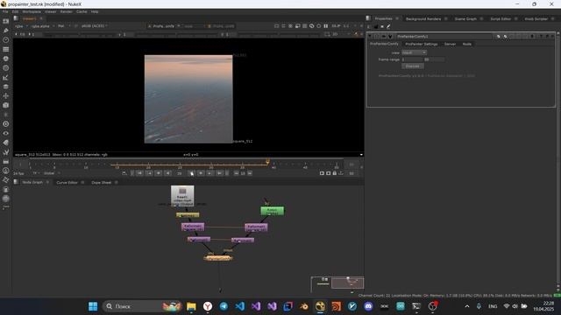Click the Metadata tag toolbar icon
The image size is (561, 315).
[x=6, y=143]
